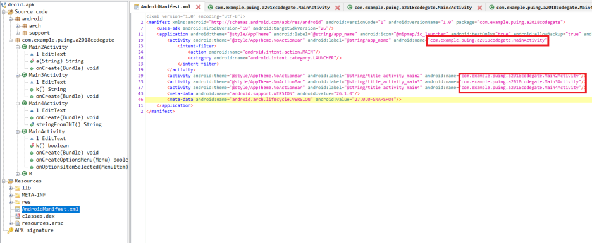Viewport: 592px width, 243px height.
Task: Click the classes.dex file icon
Action: tap(18, 216)
